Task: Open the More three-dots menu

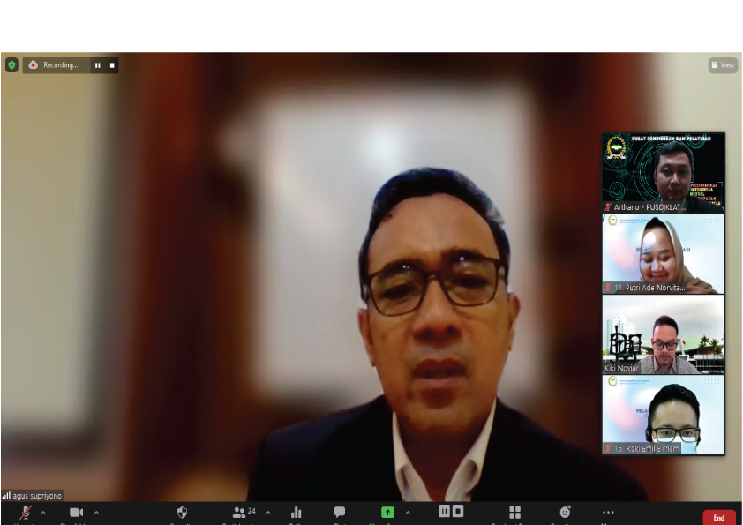Action: 608,513
